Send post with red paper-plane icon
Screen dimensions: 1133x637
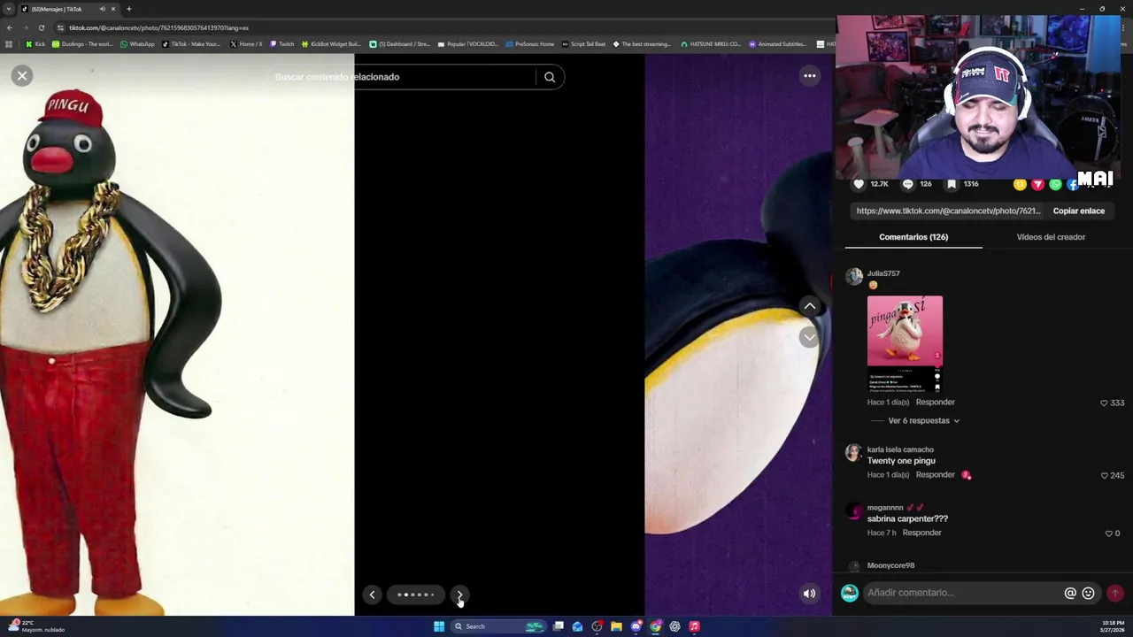click(x=1037, y=184)
